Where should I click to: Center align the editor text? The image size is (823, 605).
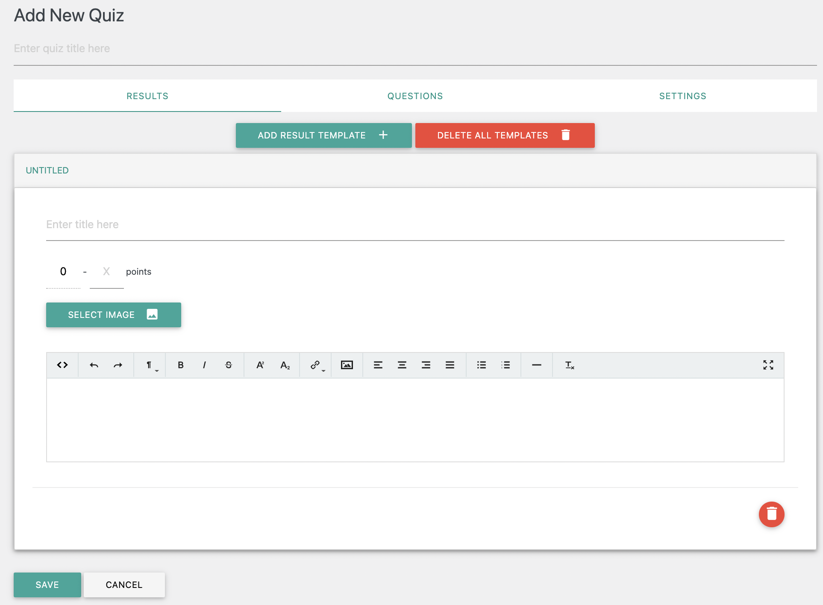402,365
